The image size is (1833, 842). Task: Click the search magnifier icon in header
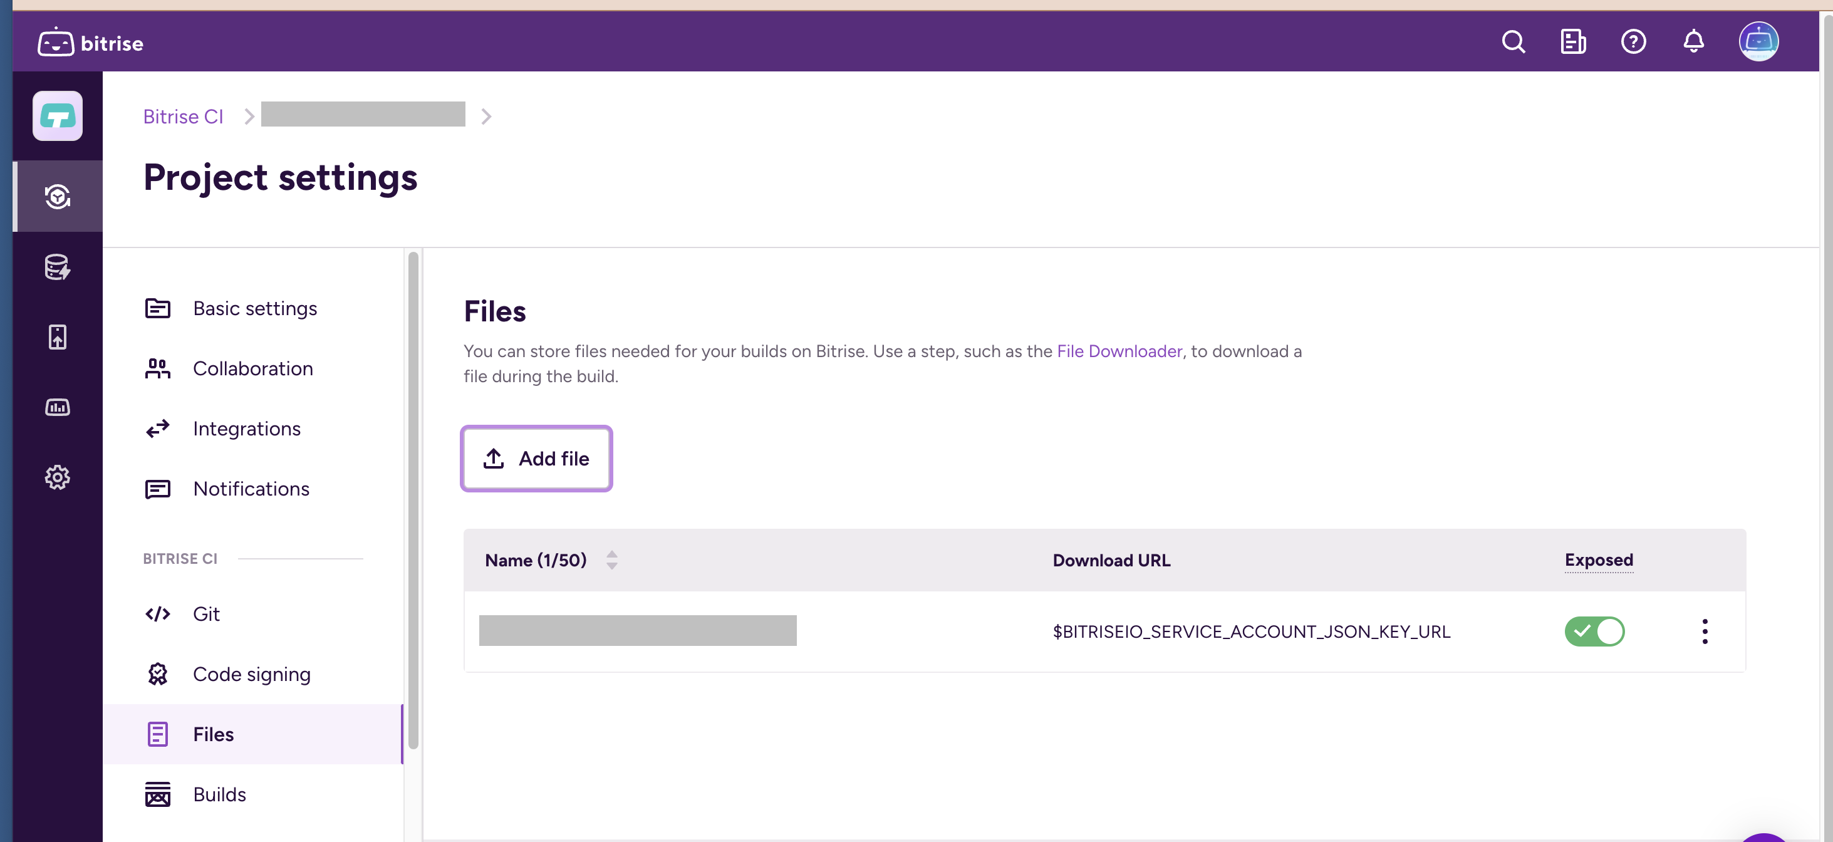point(1513,43)
